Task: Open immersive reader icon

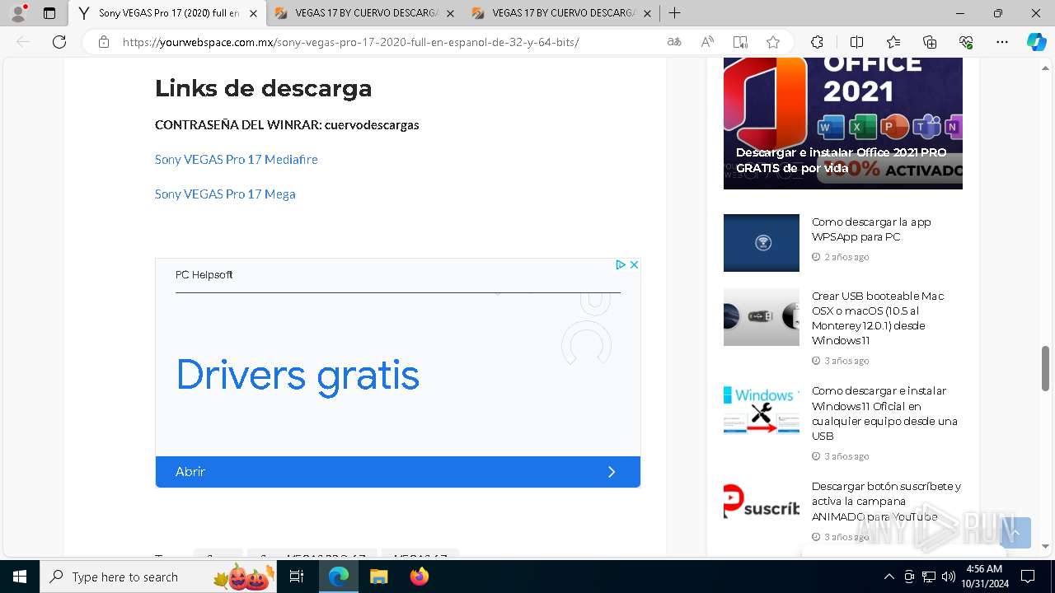Action: (740, 42)
